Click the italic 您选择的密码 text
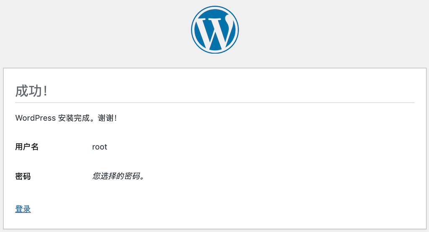The width and height of the screenshot is (429, 232). [x=116, y=176]
